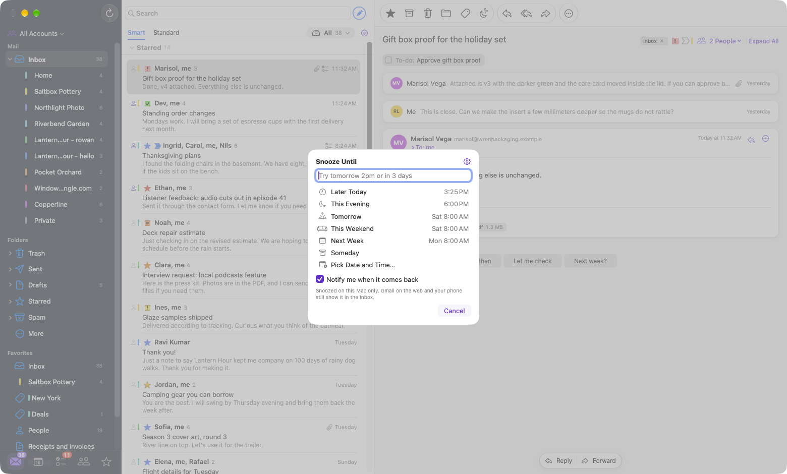Reply using toolbar reply arrow
This screenshot has width=787, height=474.
click(x=507, y=14)
